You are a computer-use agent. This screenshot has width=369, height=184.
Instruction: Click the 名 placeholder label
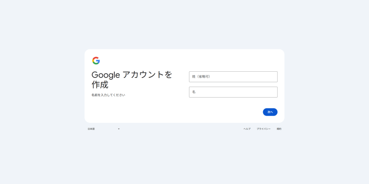(194, 92)
